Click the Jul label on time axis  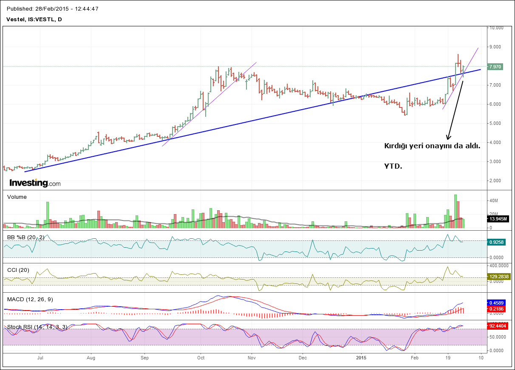[40, 358]
